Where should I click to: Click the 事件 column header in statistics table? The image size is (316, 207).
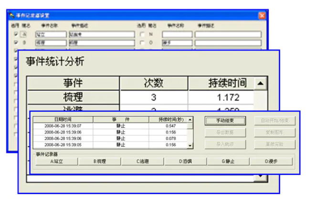click(73, 83)
